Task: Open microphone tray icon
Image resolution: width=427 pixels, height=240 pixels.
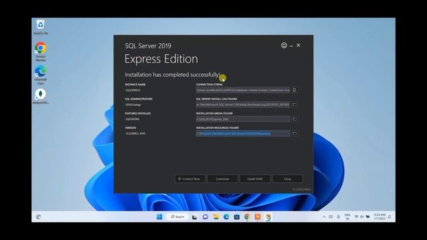Action: 338,217
